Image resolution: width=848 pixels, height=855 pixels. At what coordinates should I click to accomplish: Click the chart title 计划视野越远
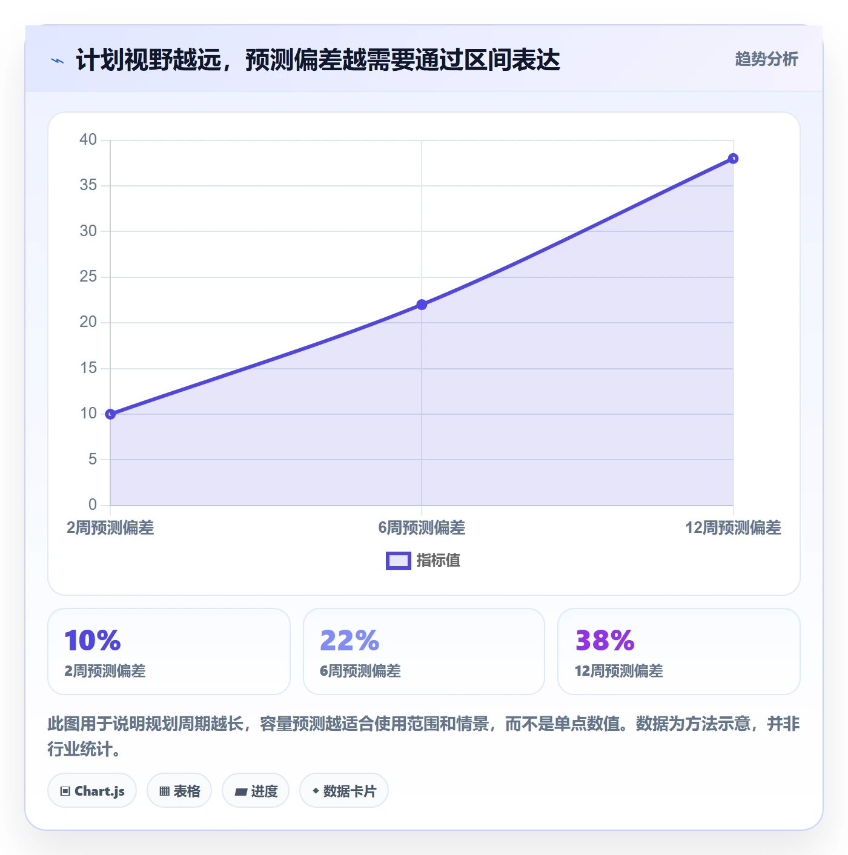pyautogui.click(x=318, y=60)
